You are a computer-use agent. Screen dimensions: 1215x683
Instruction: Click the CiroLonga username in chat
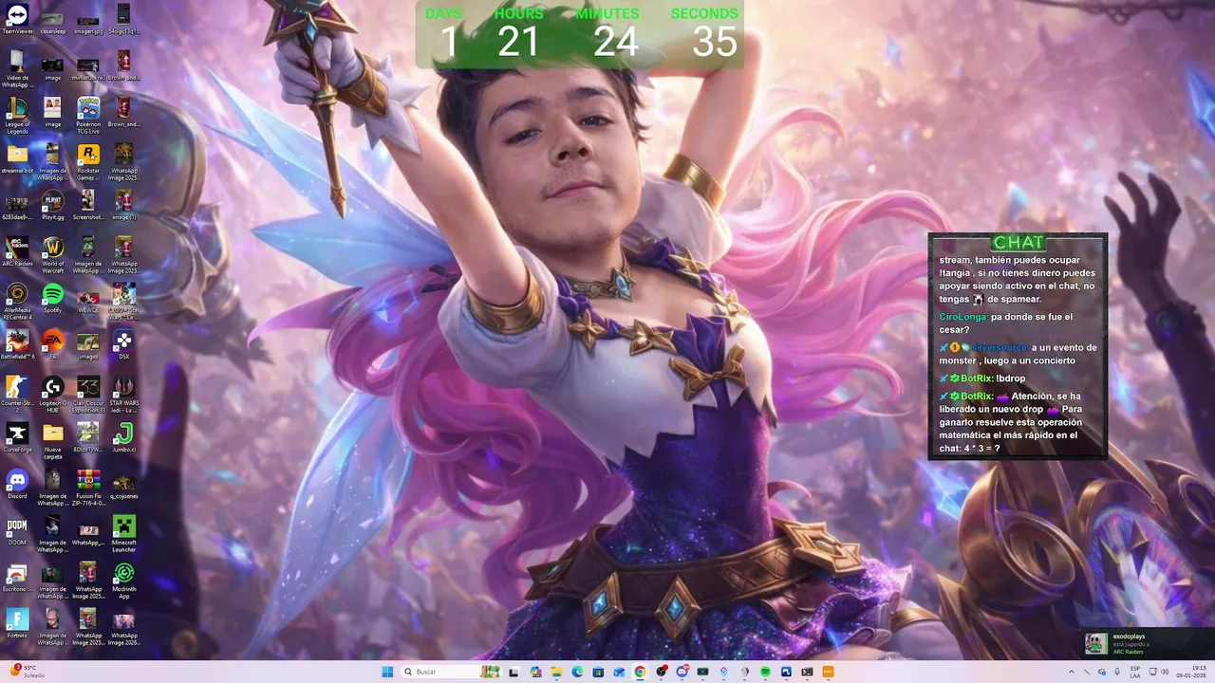point(963,317)
